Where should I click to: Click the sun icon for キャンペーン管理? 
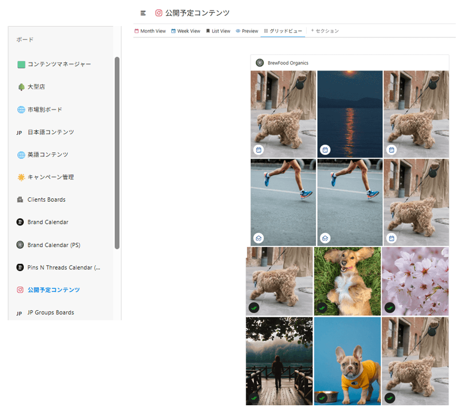21,177
